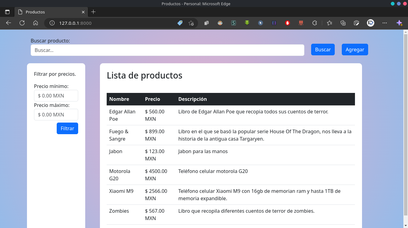
Task: Select the Motorola G20 product name
Action: coord(120,175)
